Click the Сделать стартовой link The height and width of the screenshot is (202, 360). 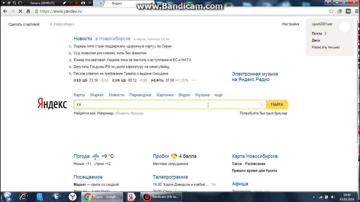(x=24, y=24)
